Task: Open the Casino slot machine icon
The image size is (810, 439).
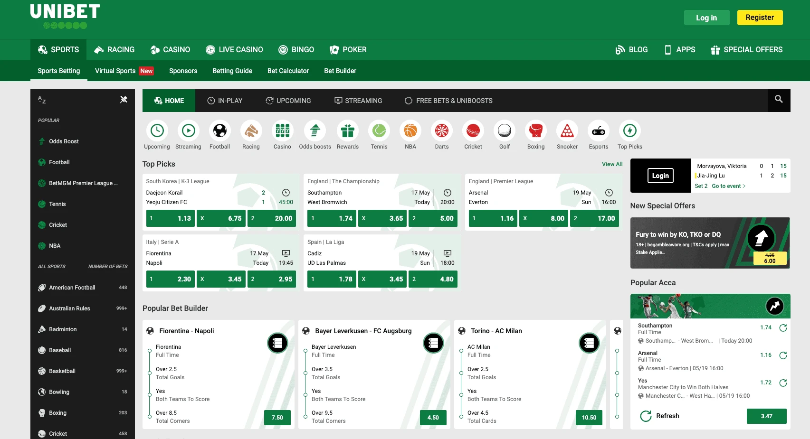Action: (x=282, y=131)
